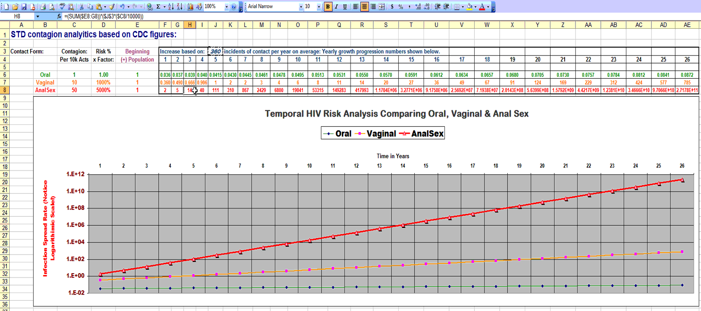701x311 pixels.
Task: Click the chart title text
Action: click(396, 114)
